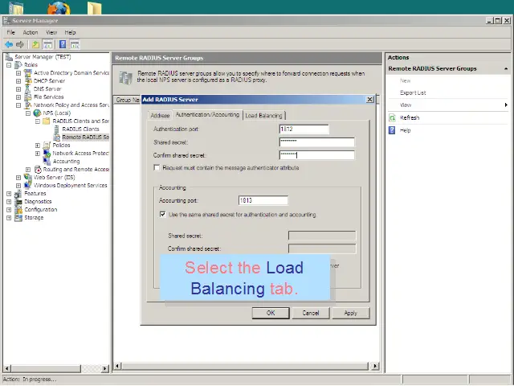This screenshot has width=514, height=386.
Task: Click the Back arrow toolbar icon
Action: [9, 44]
